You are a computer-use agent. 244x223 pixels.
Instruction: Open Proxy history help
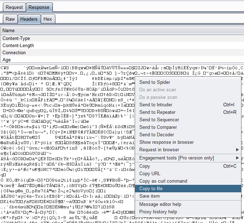click(x=188, y=212)
